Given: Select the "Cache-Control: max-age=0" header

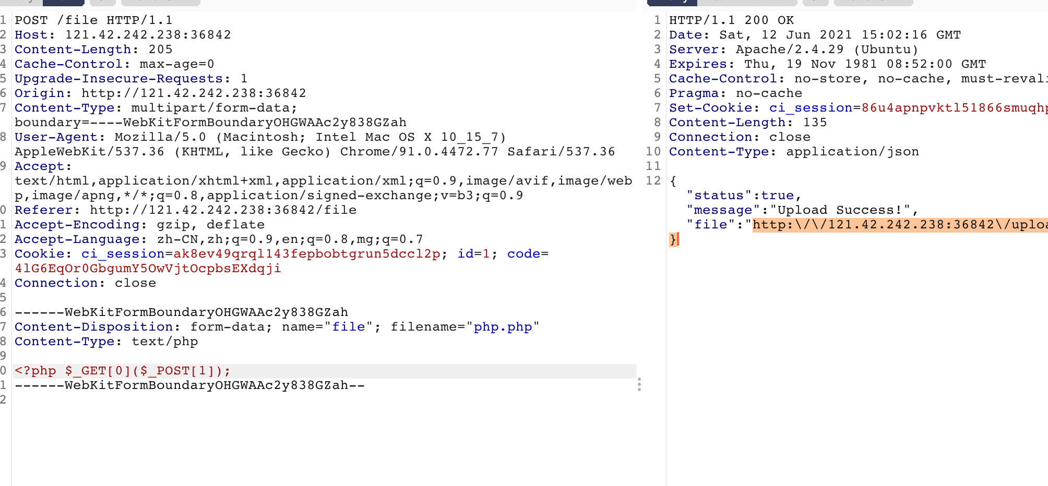Looking at the screenshot, I should tap(114, 64).
